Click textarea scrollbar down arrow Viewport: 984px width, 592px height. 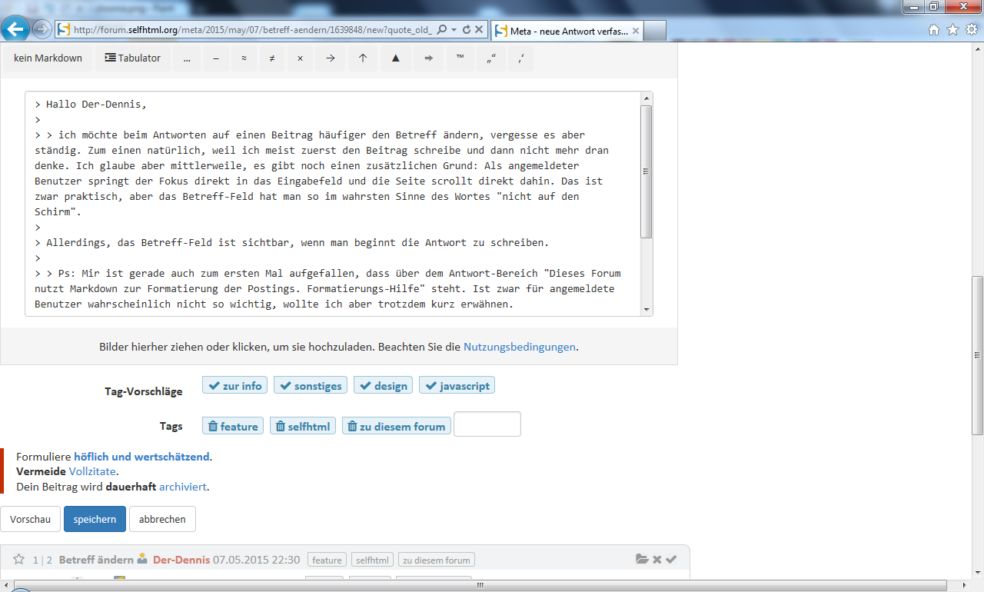pyautogui.click(x=647, y=310)
